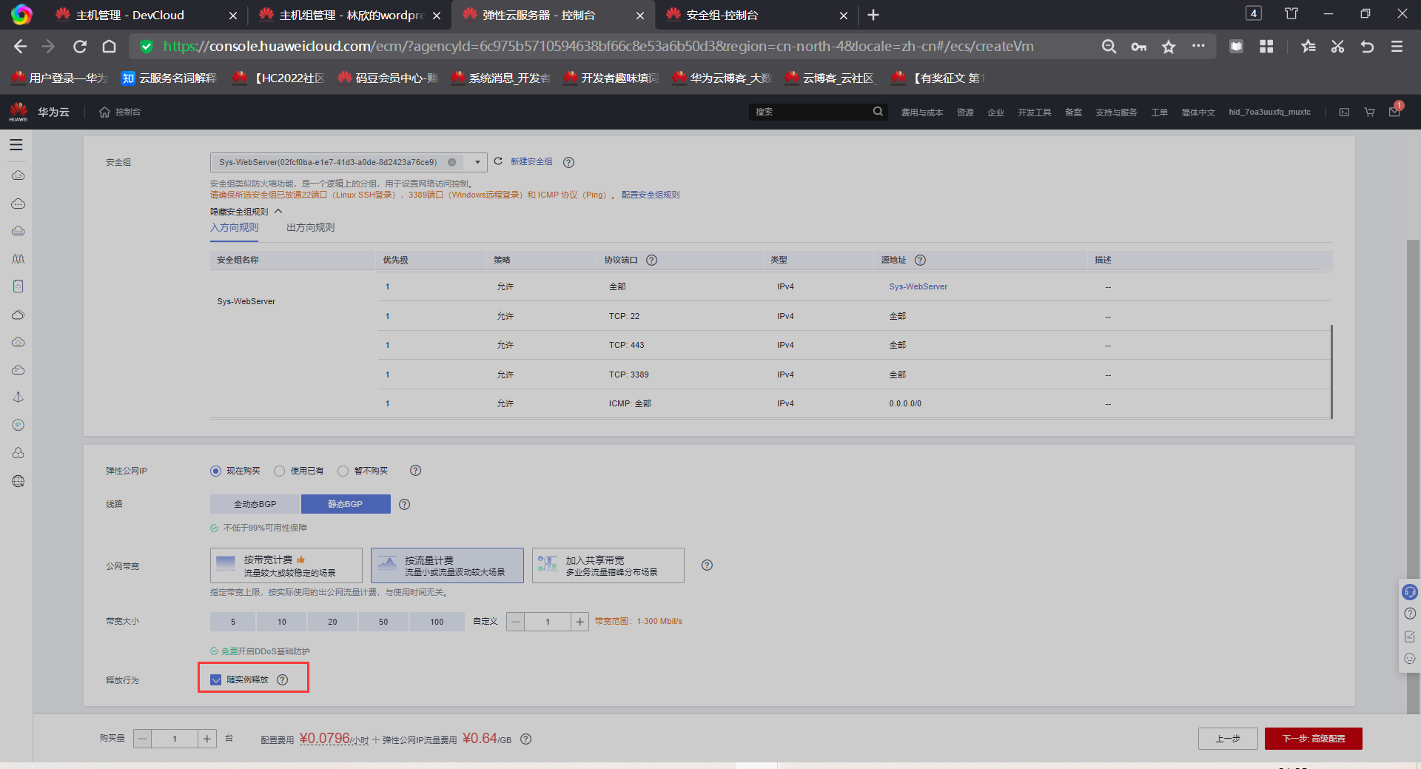The height and width of the screenshot is (769, 1421).
Task: Open the browser main menu icon
Action: coord(1397,47)
